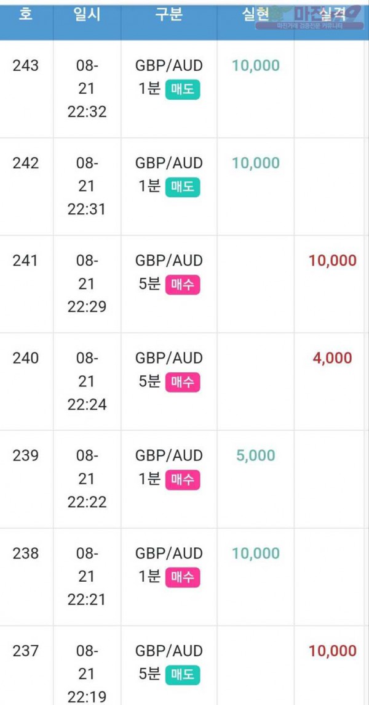Select the 일시 column header

click(x=87, y=14)
